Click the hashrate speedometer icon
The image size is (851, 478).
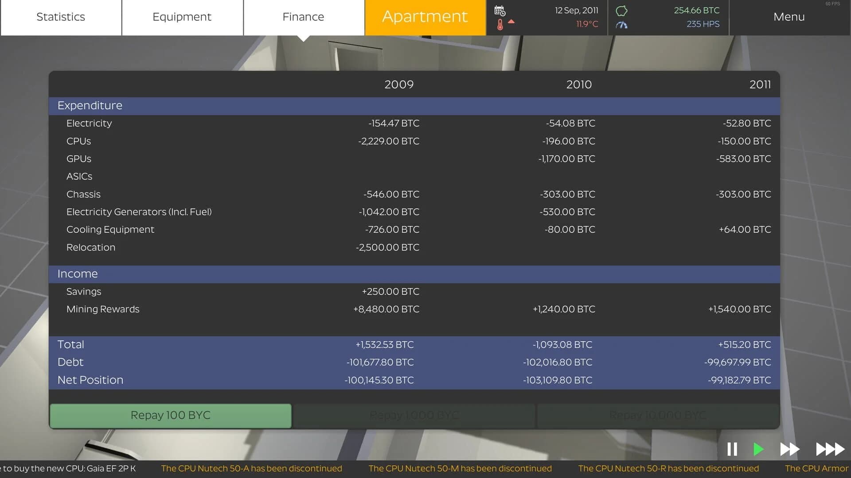click(x=621, y=24)
